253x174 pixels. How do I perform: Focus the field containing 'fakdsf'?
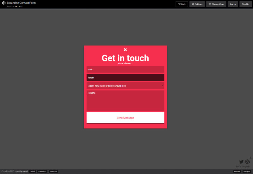point(125,78)
